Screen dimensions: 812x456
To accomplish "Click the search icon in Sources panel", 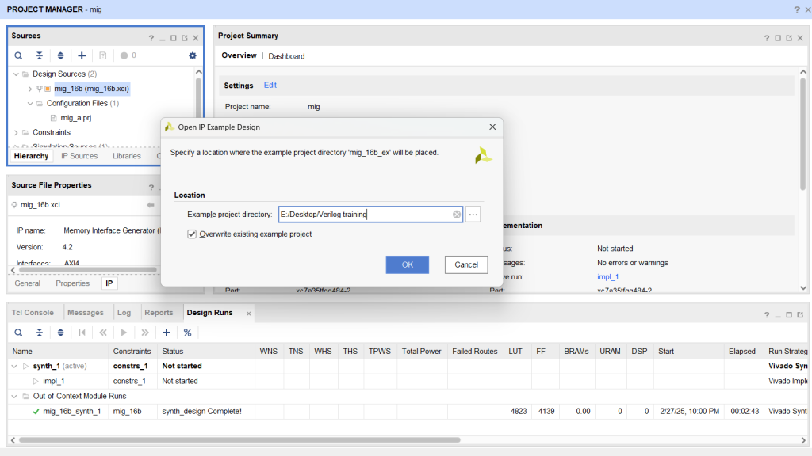I will [18, 56].
